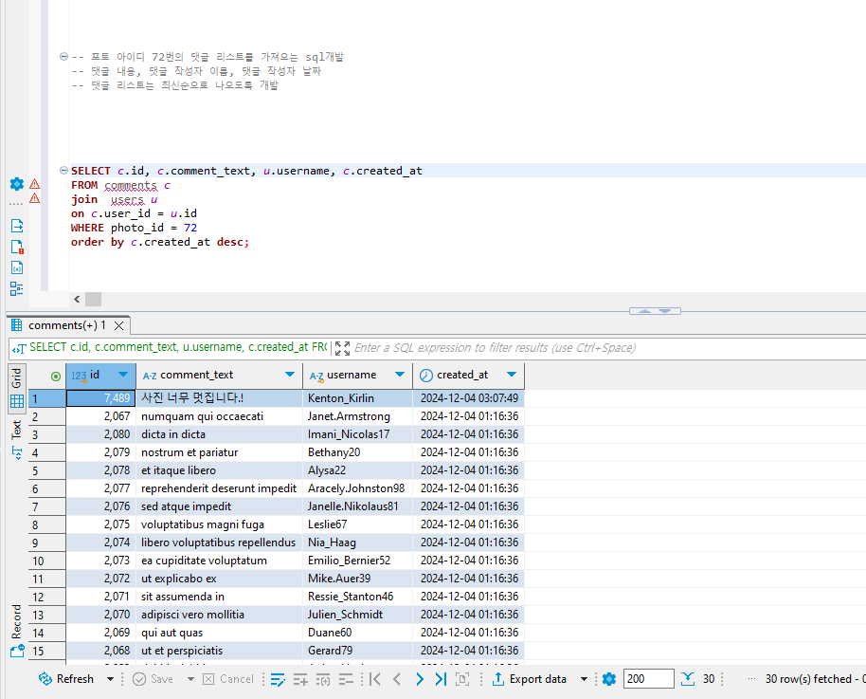Click the Julien_Schmidt username cell
Viewport: 866px width, 699px height.
tap(357, 615)
